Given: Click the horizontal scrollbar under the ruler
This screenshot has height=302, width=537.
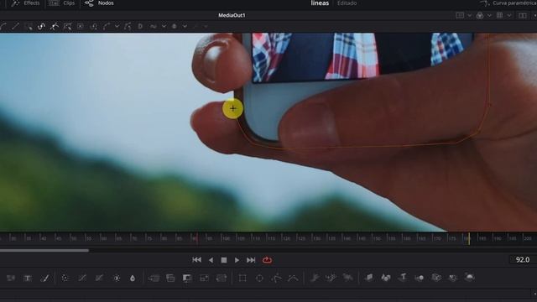Looking at the screenshot, I should pyautogui.click(x=44, y=250).
